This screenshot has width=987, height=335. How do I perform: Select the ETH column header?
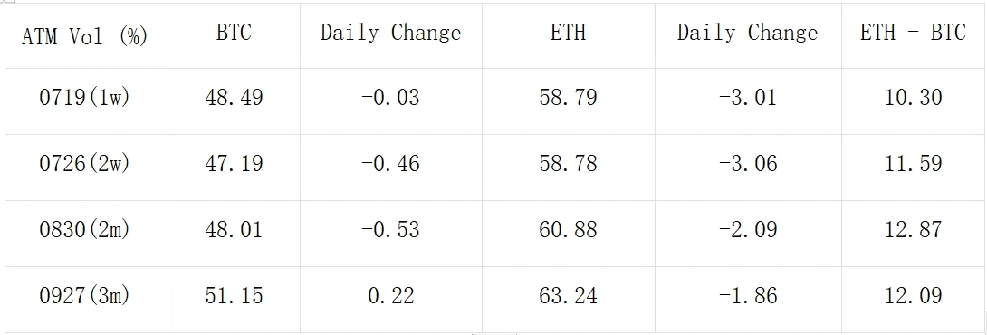(x=568, y=36)
